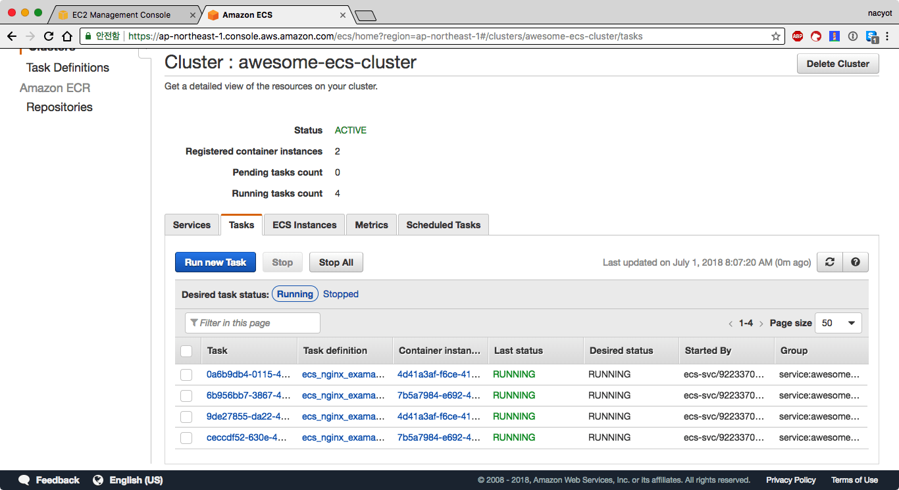Image resolution: width=899 pixels, height=490 pixels.
Task: Go to browser home icon
Action: tap(67, 36)
